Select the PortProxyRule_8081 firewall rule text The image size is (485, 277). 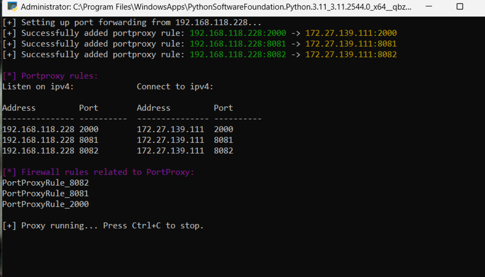(x=45, y=193)
